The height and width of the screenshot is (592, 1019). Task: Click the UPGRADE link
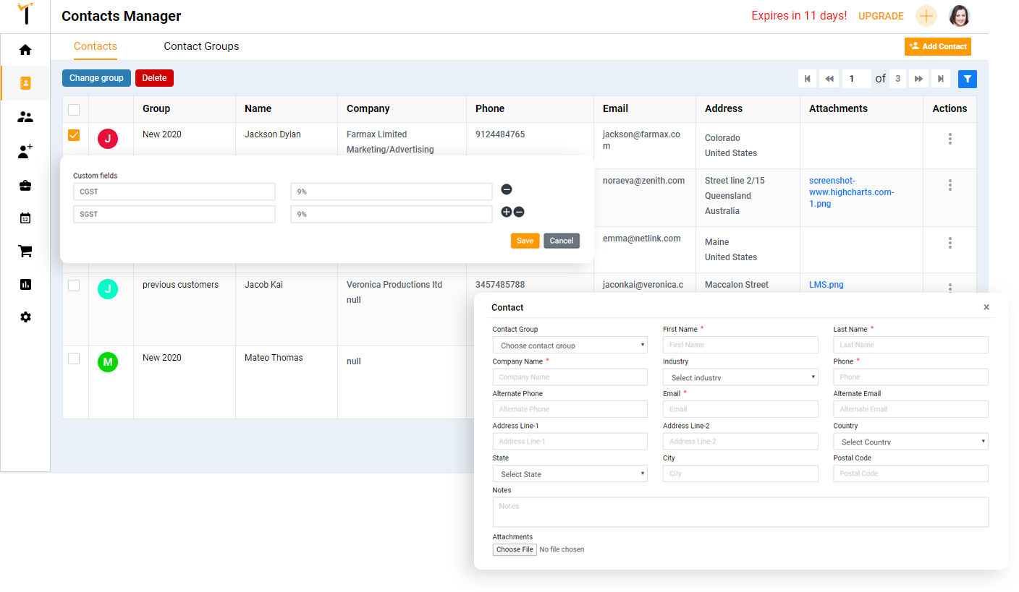[x=881, y=16]
